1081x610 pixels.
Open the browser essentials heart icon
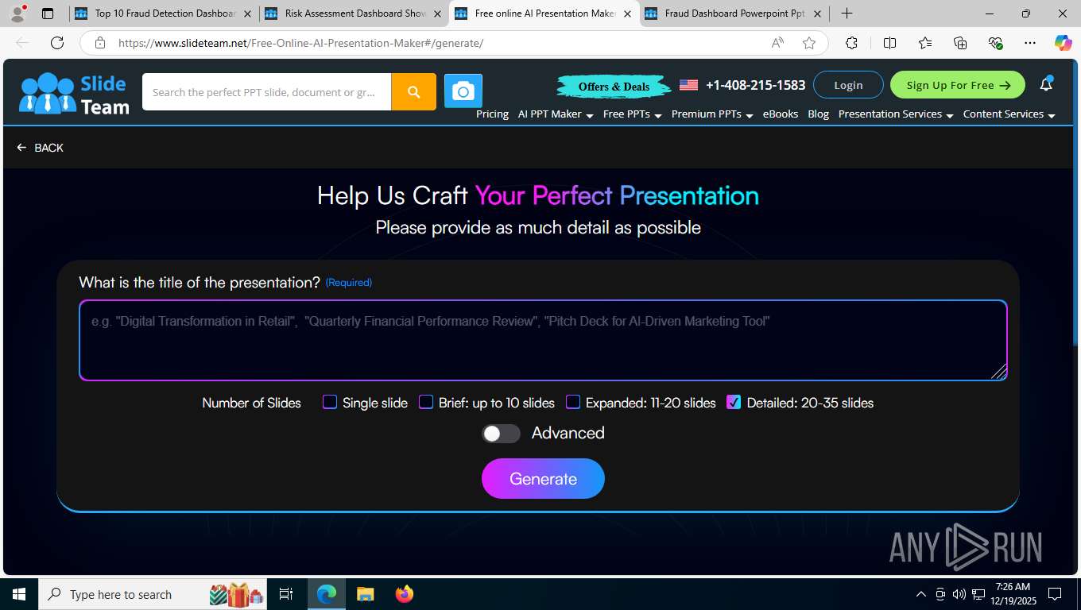point(995,43)
